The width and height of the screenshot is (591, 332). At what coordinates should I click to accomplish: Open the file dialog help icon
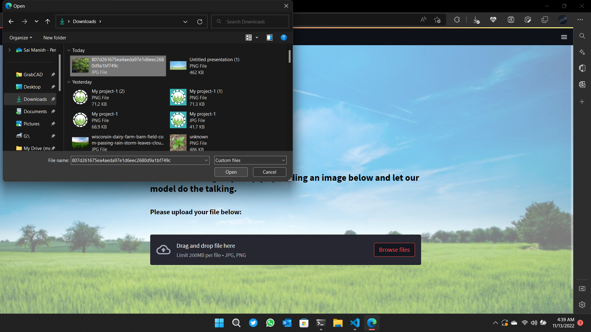[283, 38]
